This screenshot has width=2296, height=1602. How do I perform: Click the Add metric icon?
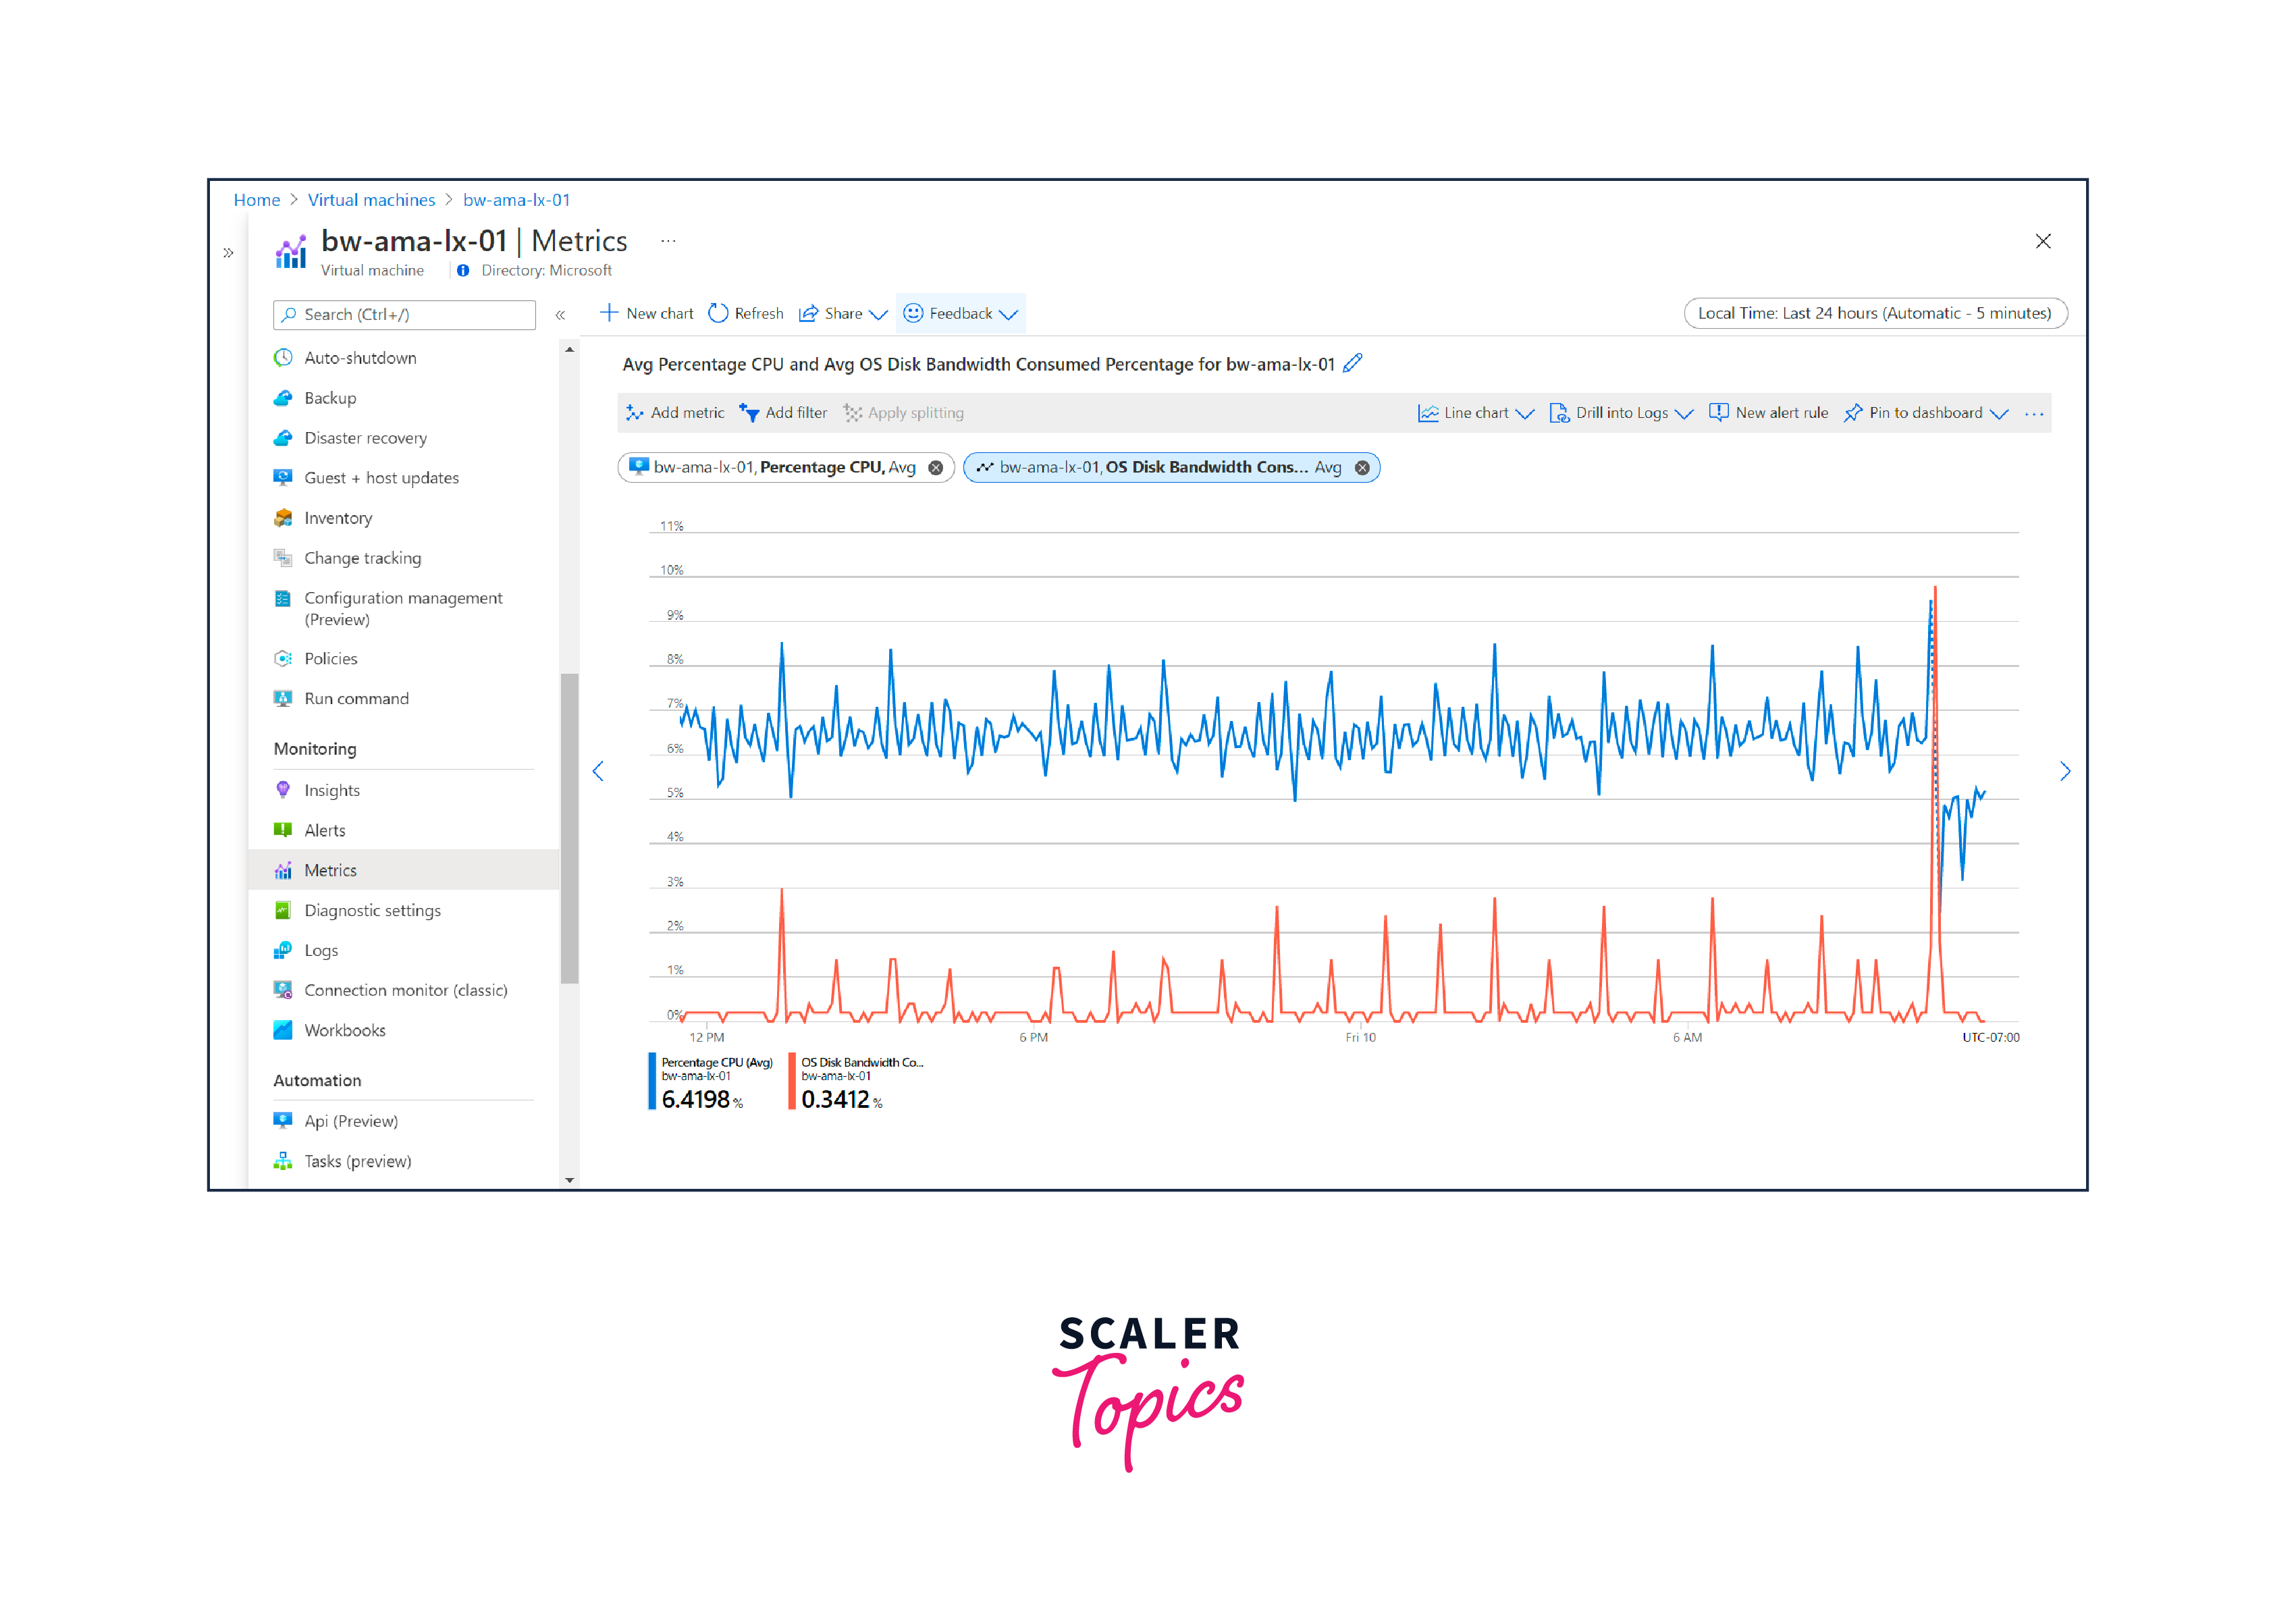634,413
